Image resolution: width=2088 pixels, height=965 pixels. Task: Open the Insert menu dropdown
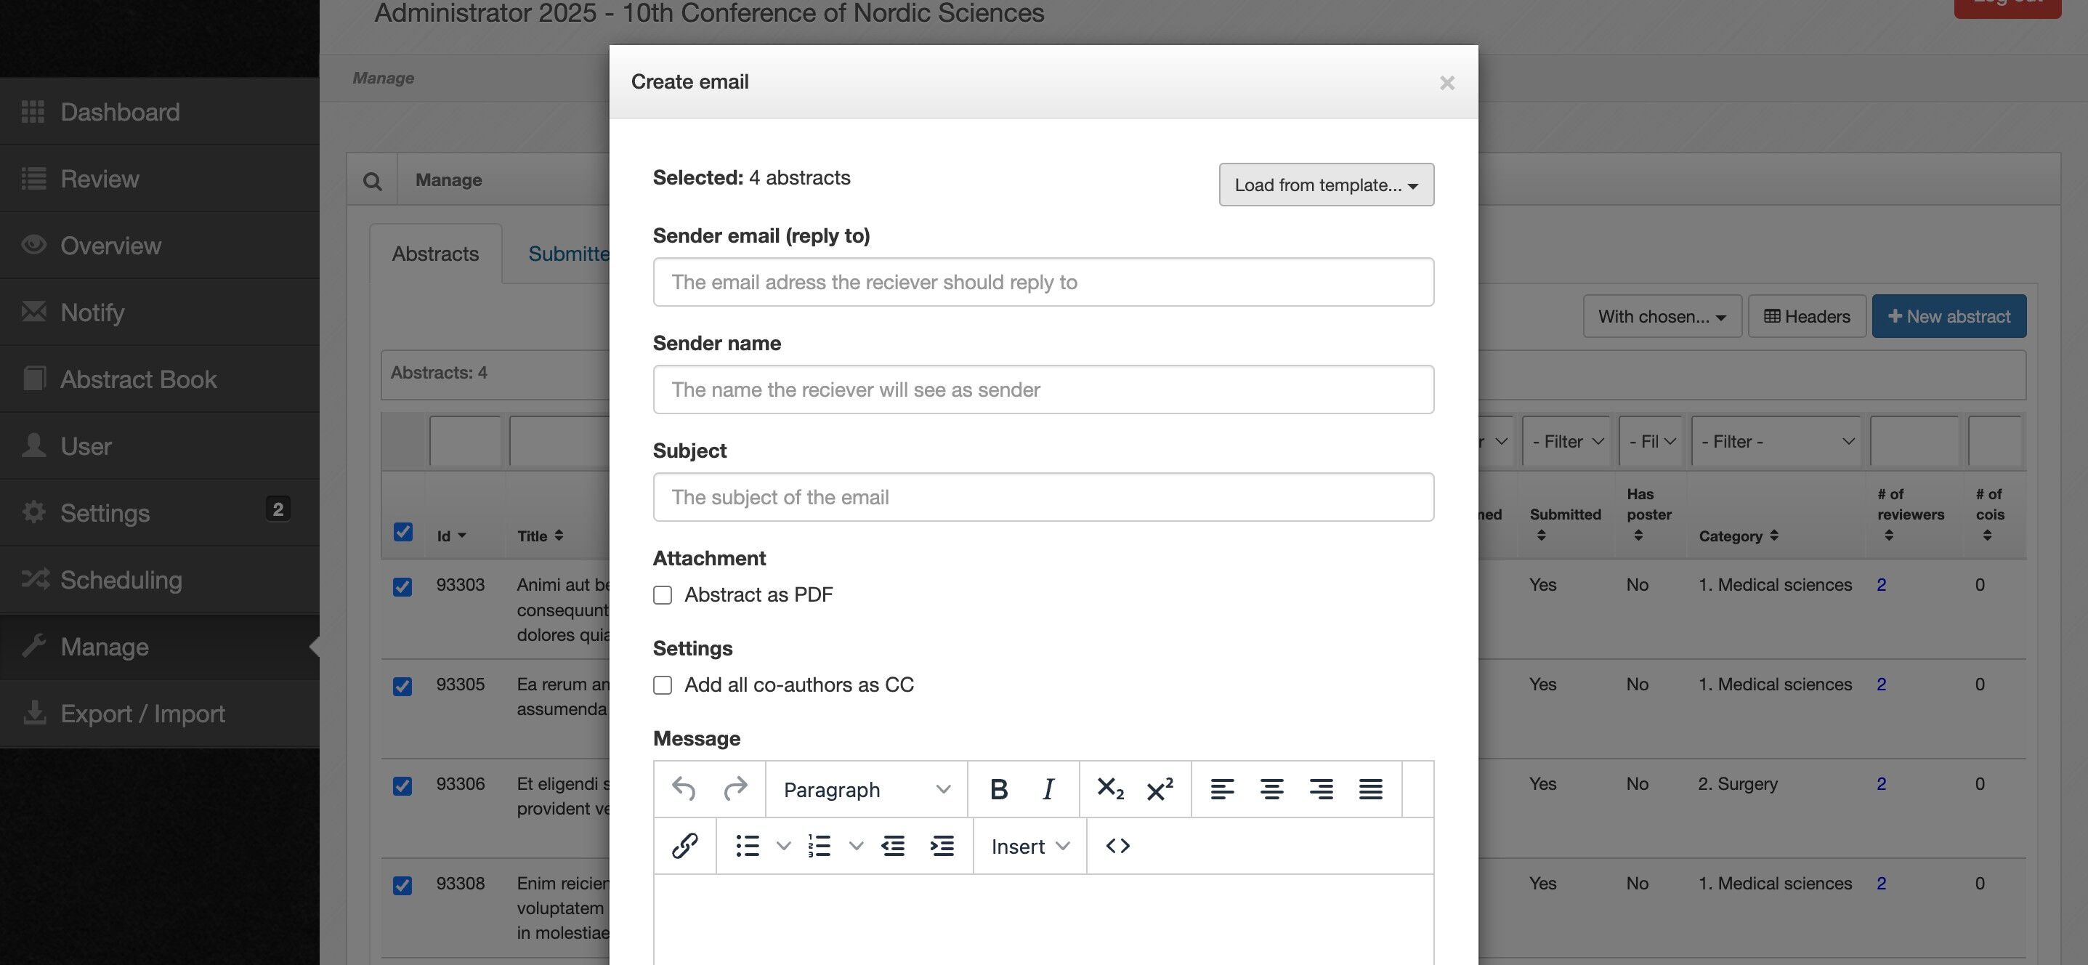point(1029,846)
